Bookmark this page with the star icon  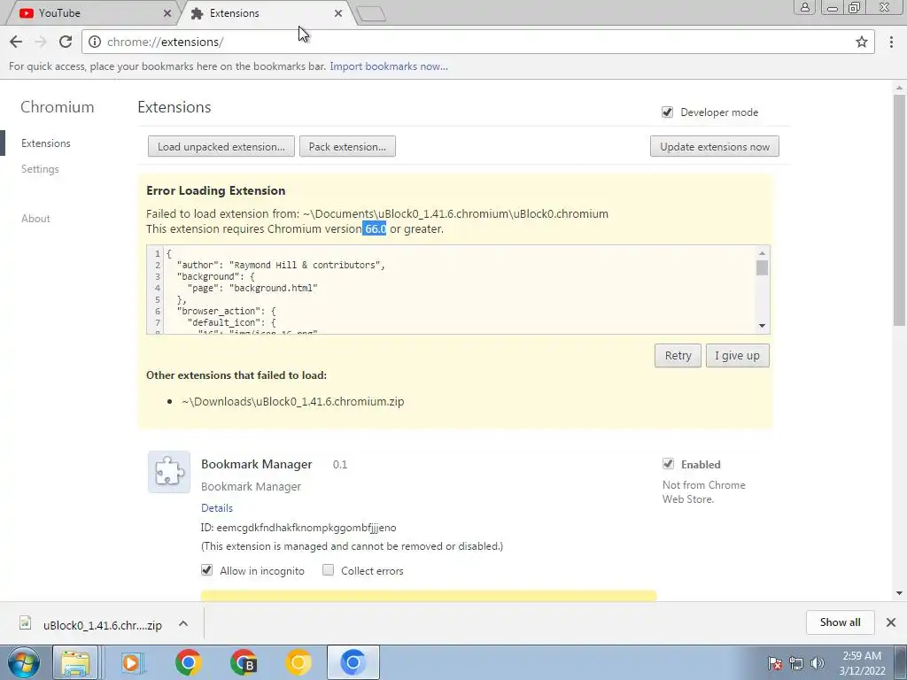coord(861,42)
